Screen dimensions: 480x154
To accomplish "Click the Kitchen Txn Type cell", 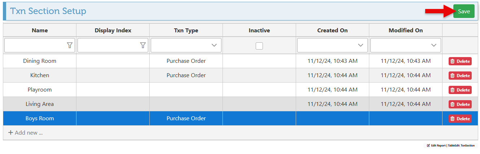I will point(186,75).
